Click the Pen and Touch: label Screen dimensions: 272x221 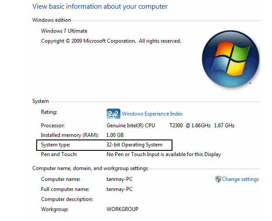click(x=59, y=154)
